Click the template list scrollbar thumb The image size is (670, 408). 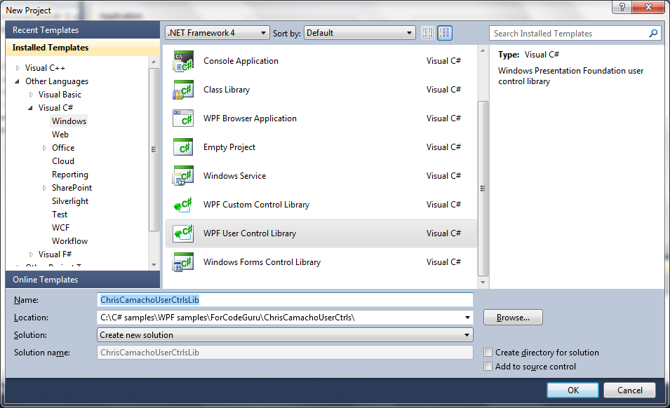(483, 188)
